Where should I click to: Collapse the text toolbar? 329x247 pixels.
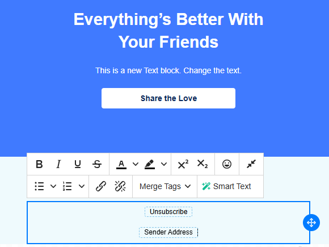[251, 164]
